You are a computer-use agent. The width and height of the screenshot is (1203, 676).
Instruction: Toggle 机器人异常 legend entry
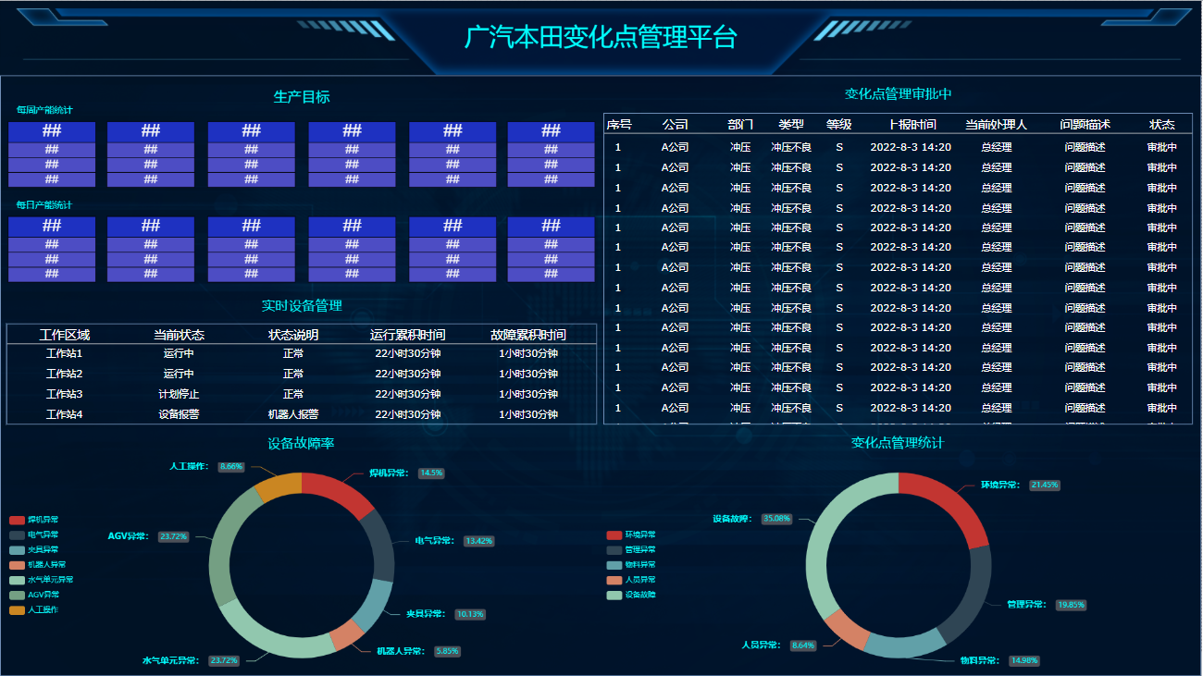tap(37, 564)
